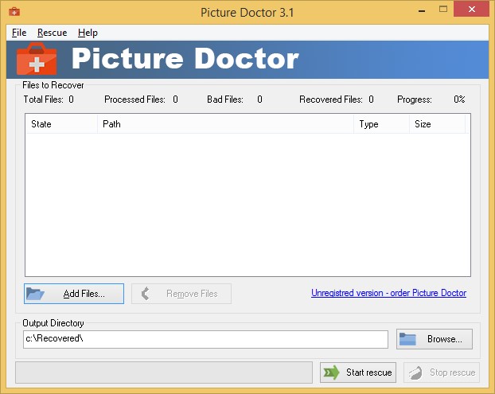The image size is (495, 394).
Task: Sort list by State column header
Action: [61, 124]
